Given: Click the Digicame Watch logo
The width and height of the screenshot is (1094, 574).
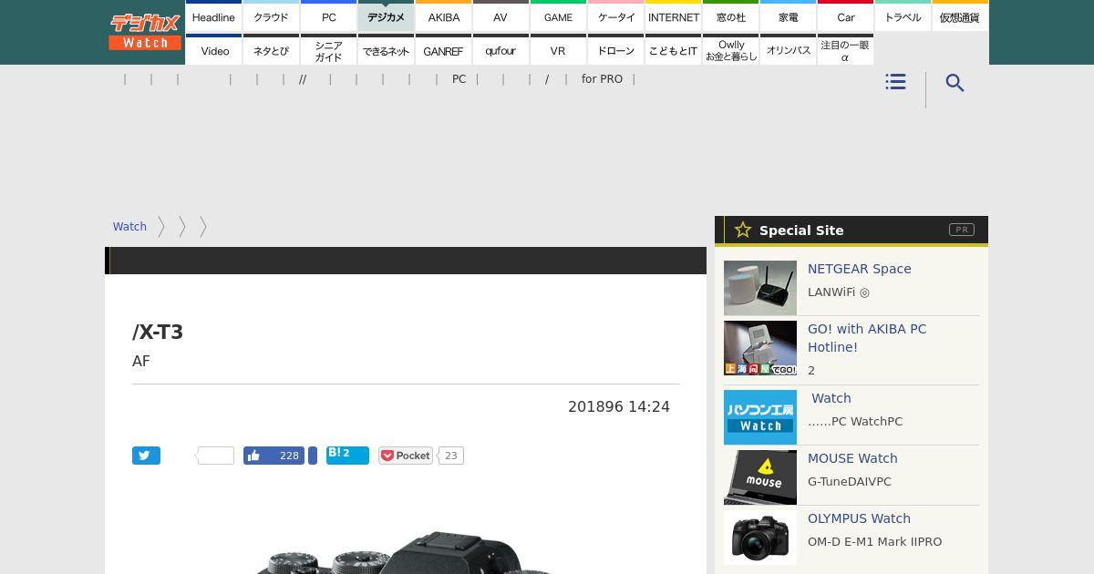Looking at the screenshot, I should (x=145, y=31).
